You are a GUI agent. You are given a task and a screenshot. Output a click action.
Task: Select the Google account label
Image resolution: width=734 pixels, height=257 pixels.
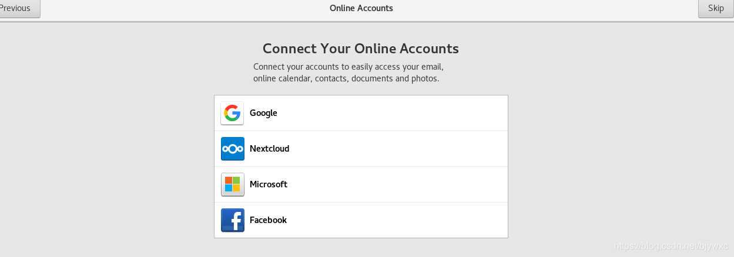coord(263,113)
